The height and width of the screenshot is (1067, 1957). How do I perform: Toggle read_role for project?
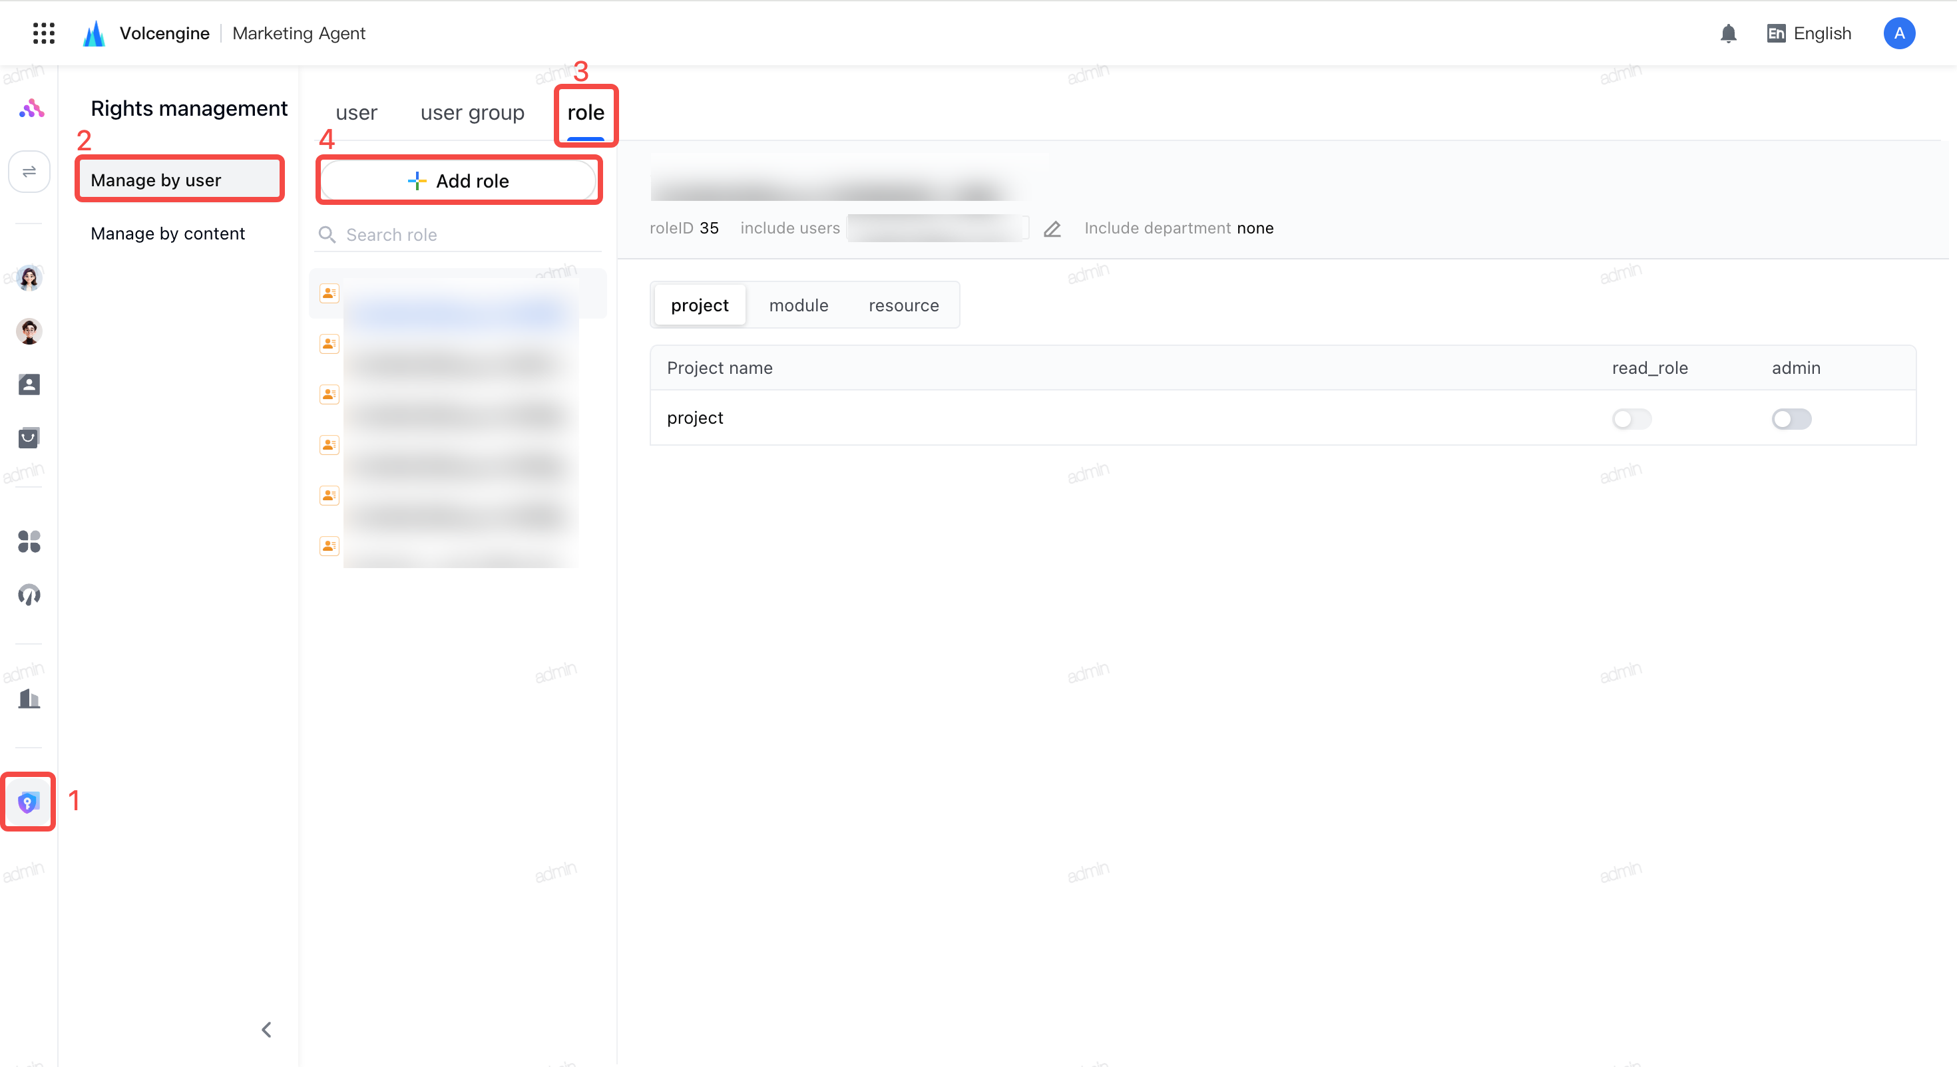point(1632,419)
